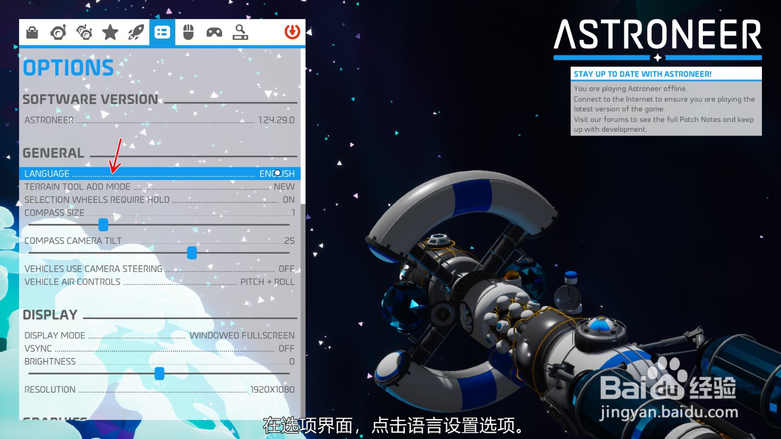The width and height of the screenshot is (781, 439).
Task: Open the single astronaut helmet tab
Action: pyautogui.click(x=58, y=33)
